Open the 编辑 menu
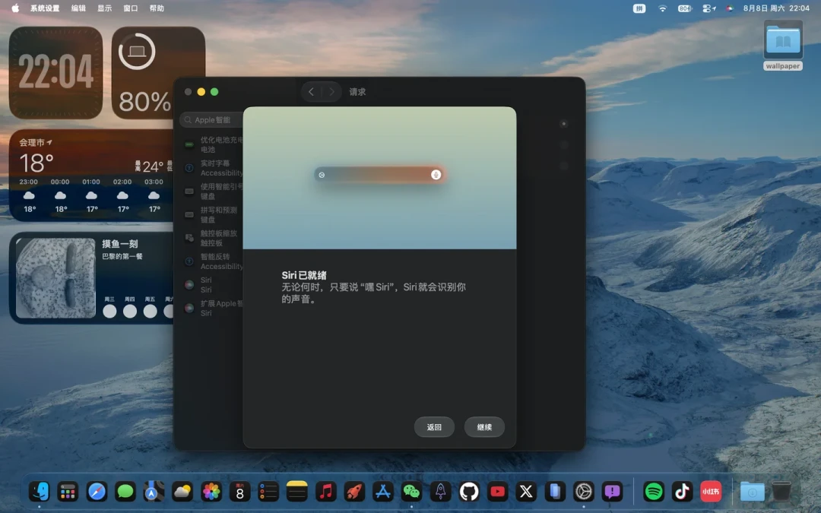Screen dimensions: 821x513 pos(78,8)
